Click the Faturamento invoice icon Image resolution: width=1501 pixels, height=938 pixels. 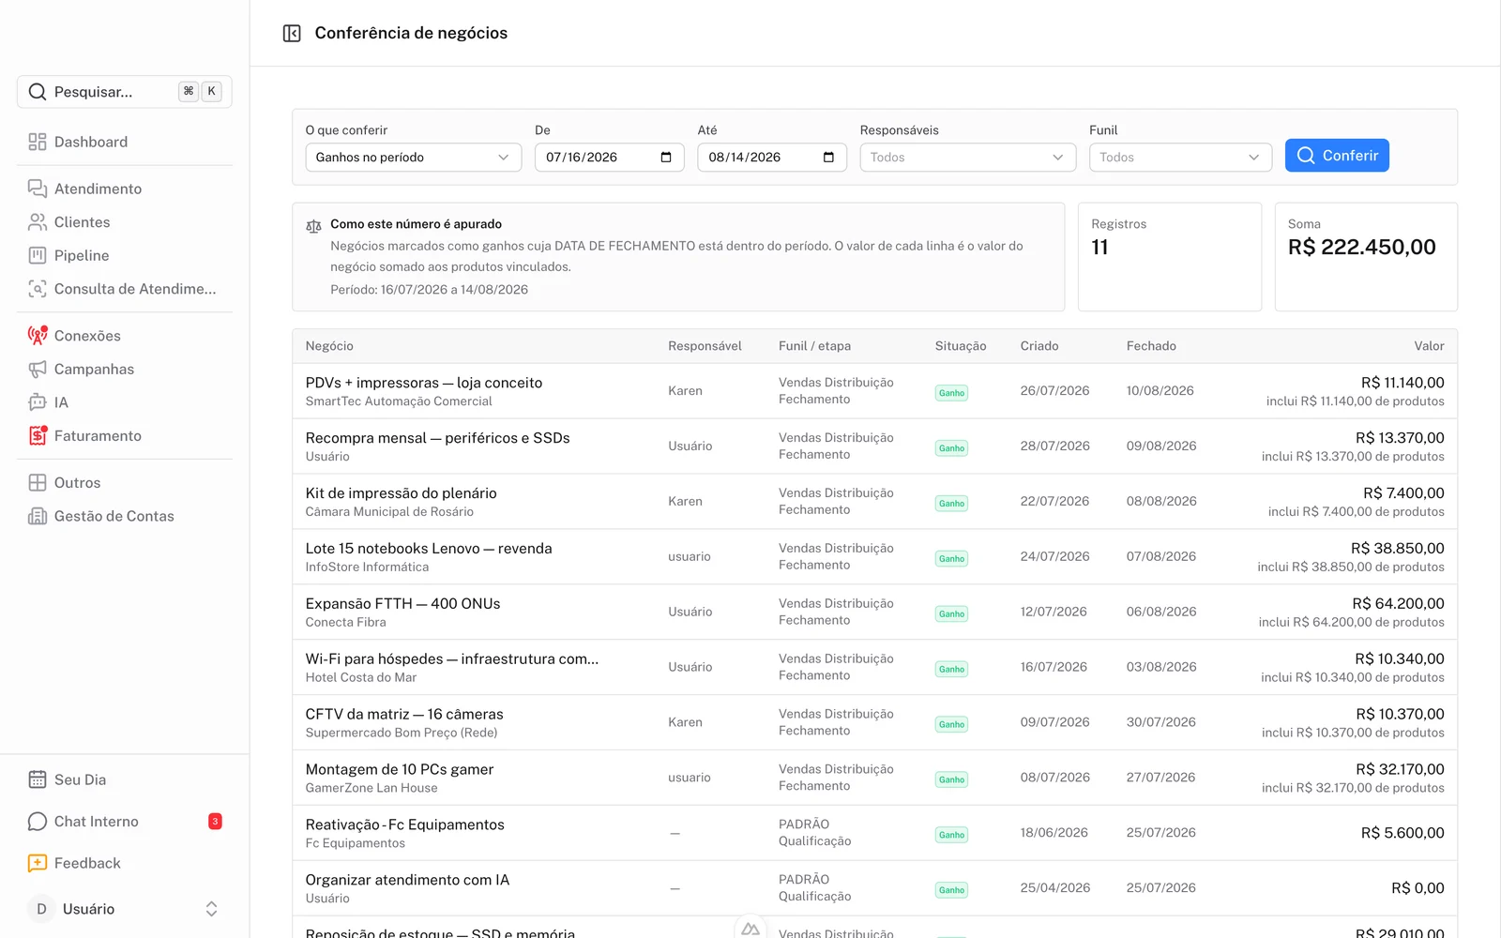click(x=38, y=436)
